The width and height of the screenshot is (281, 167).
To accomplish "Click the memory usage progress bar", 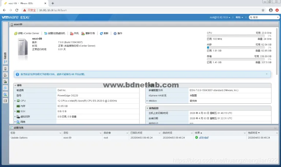I will [x=236, y=48].
